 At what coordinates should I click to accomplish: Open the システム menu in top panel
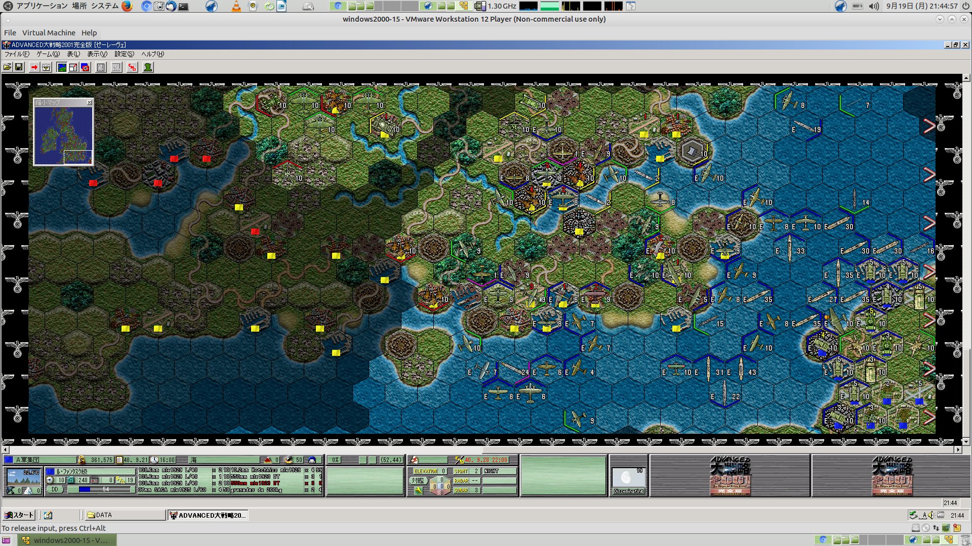pos(105,6)
